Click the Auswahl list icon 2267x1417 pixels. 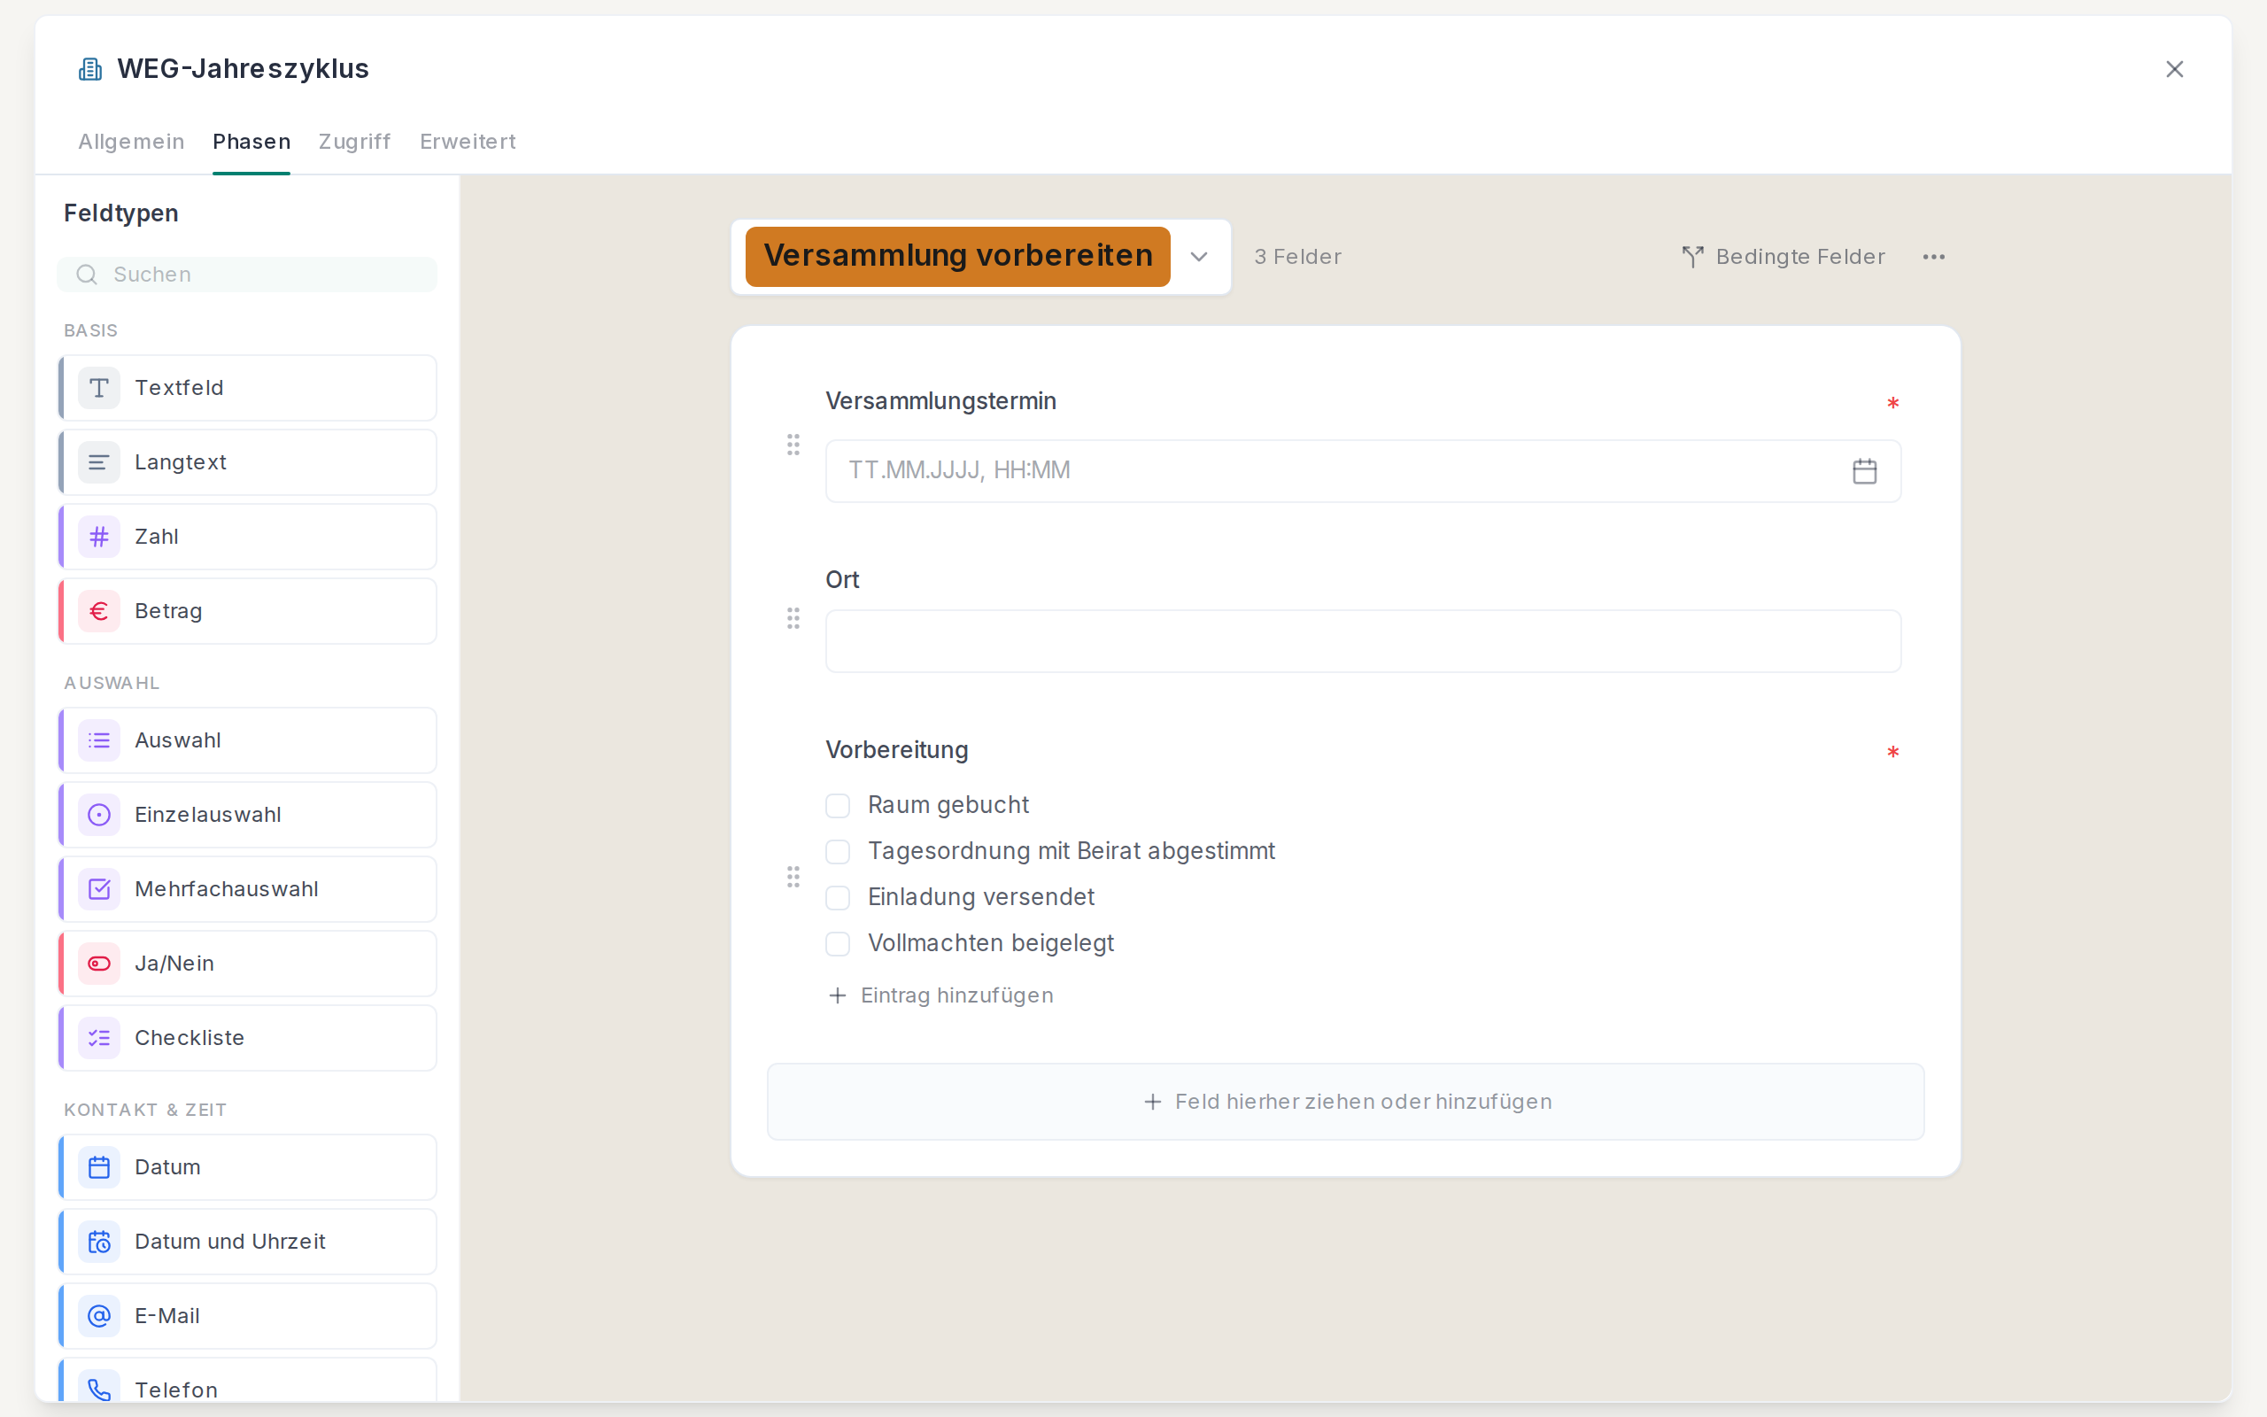[x=98, y=740]
